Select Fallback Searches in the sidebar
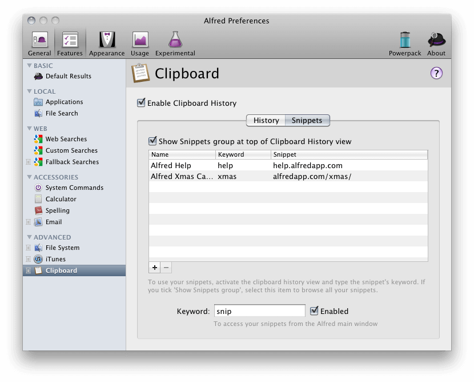Viewport: 474px width, 382px height. pos(72,162)
